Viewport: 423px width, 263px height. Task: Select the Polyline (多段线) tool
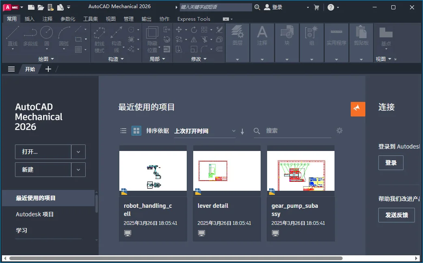[x=30, y=37]
